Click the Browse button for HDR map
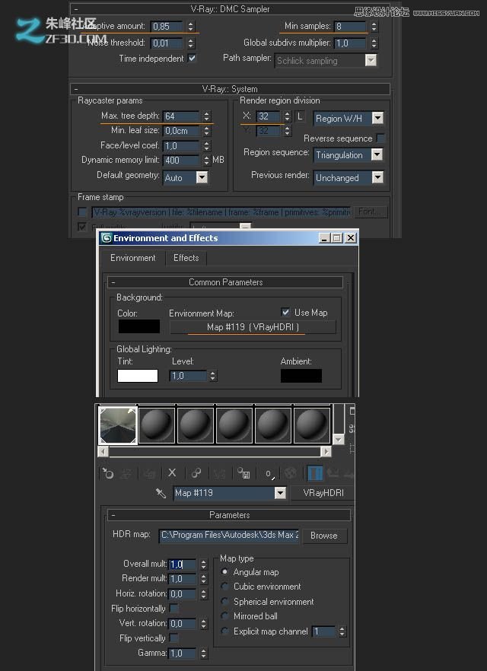The height and width of the screenshot is (671, 487). [324, 536]
